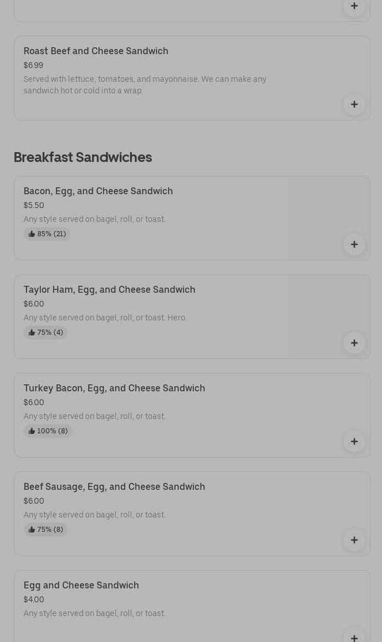Image resolution: width=382 pixels, height=642 pixels.
Task: Add Taylor Ham, Egg, and Cheese Sandwich
Action: click(354, 343)
